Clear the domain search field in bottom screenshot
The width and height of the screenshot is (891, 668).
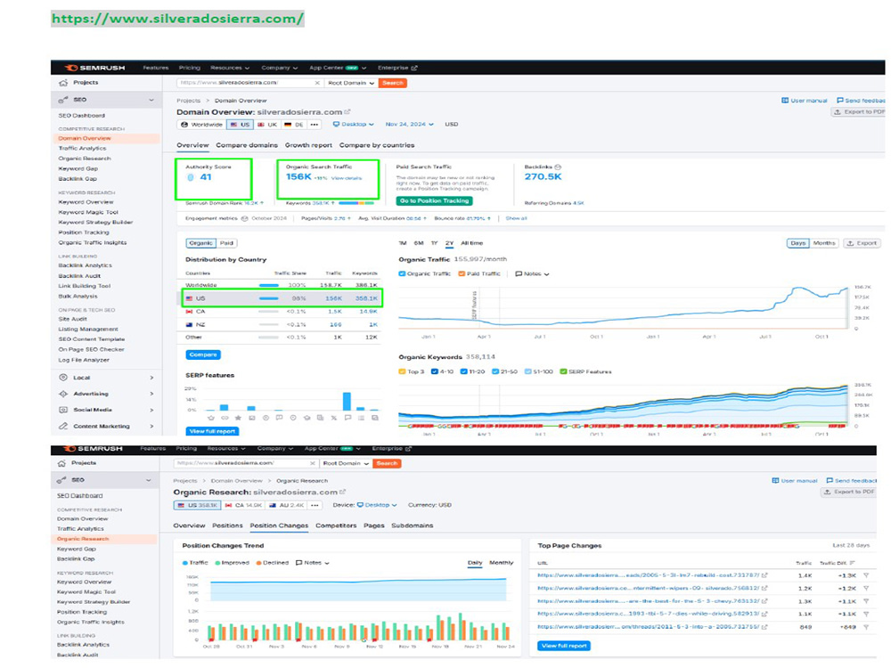tap(312, 463)
